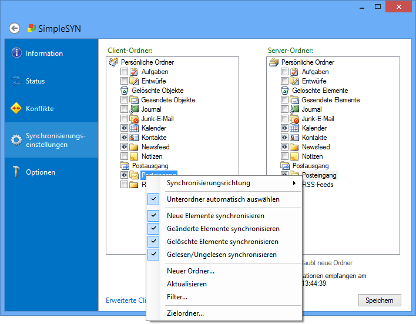Click client Kontakte contact card icon

pos(134,138)
